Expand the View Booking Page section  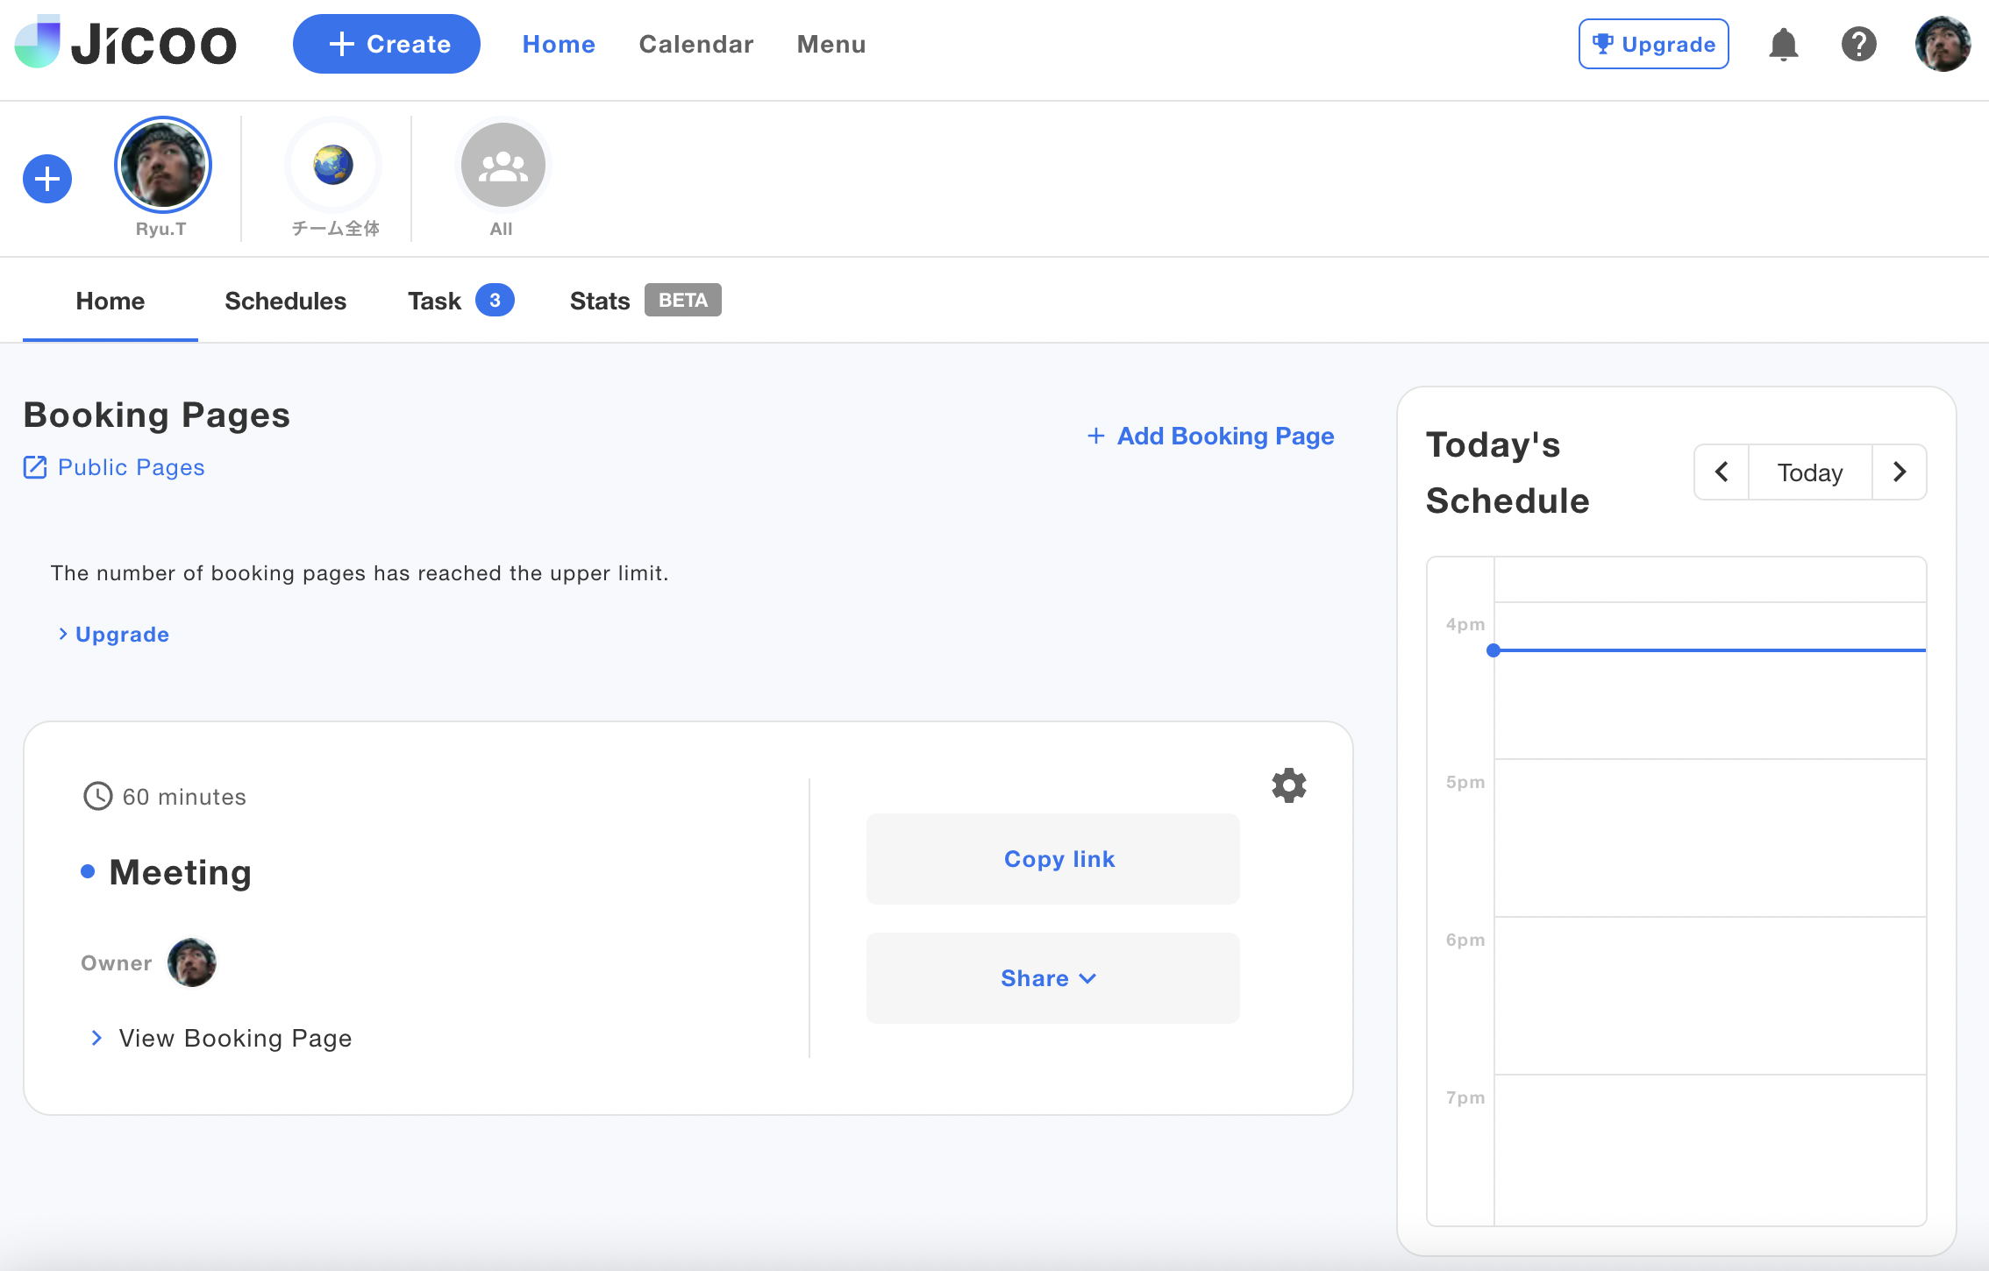click(220, 1038)
